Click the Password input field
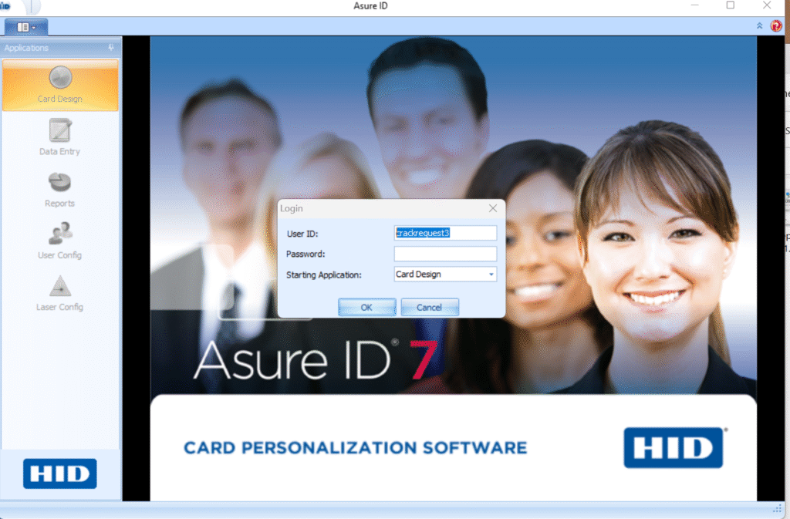 pyautogui.click(x=445, y=254)
